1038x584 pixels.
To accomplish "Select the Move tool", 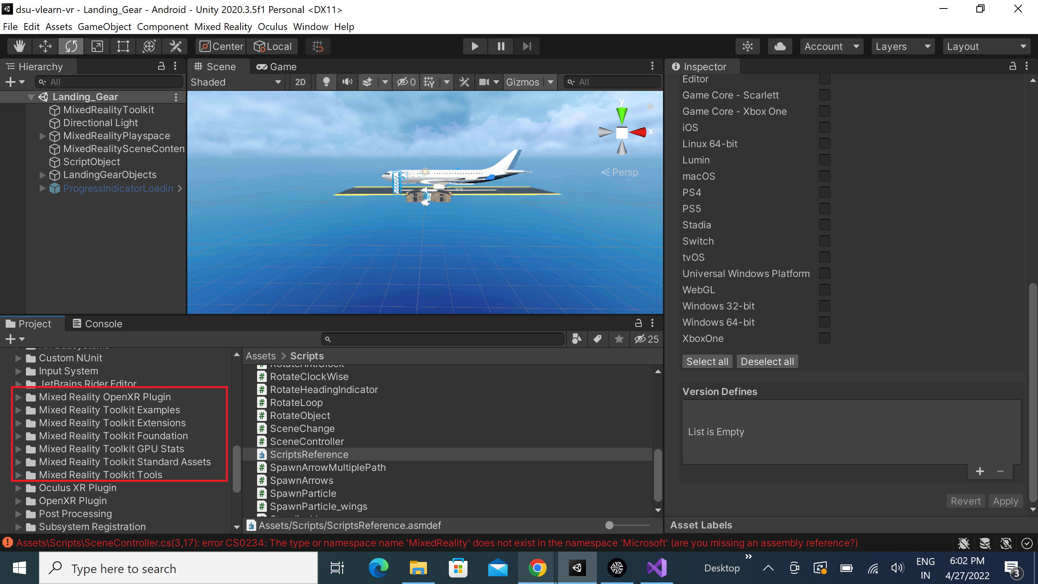I will pyautogui.click(x=45, y=46).
